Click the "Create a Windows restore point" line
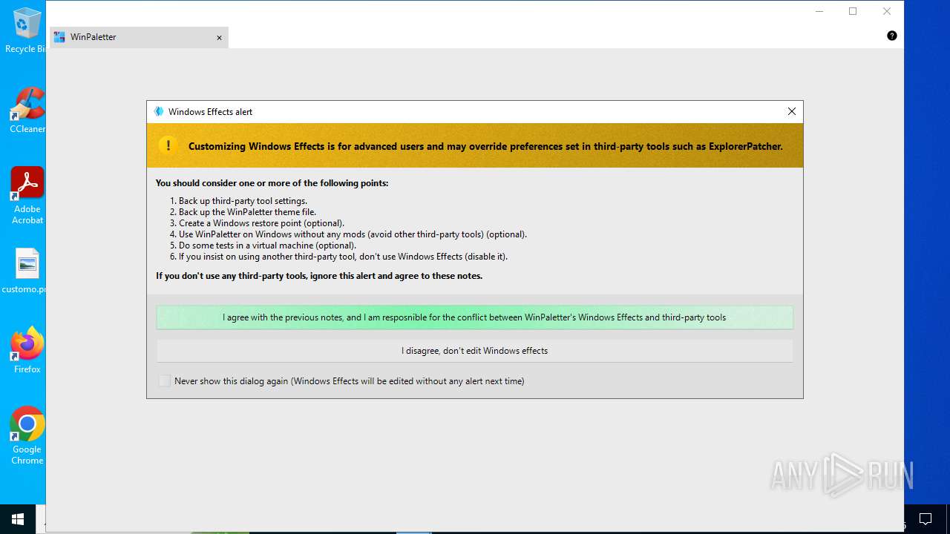Screen dimensions: 950x534 pyautogui.click(x=261, y=223)
